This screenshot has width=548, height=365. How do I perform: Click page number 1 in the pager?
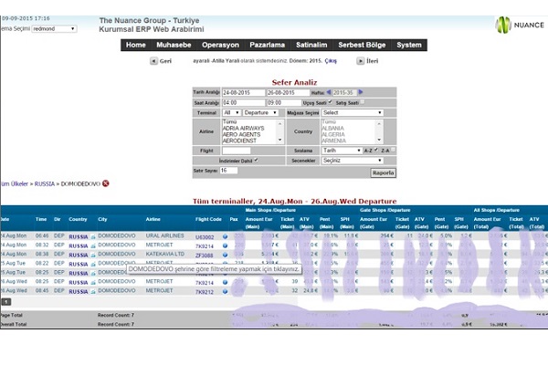coord(6,301)
